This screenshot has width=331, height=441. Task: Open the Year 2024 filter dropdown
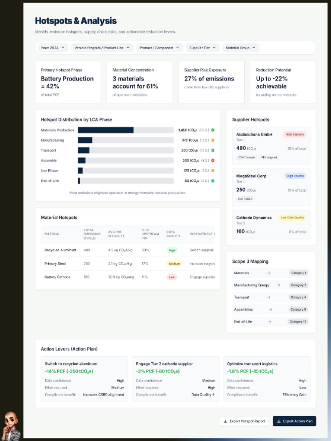coord(52,48)
